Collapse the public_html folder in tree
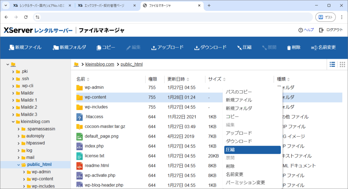348x189 pixels. tap(18, 165)
